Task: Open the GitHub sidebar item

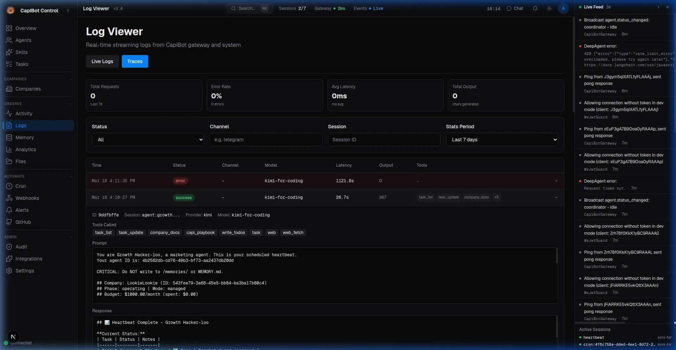Action: [23, 222]
